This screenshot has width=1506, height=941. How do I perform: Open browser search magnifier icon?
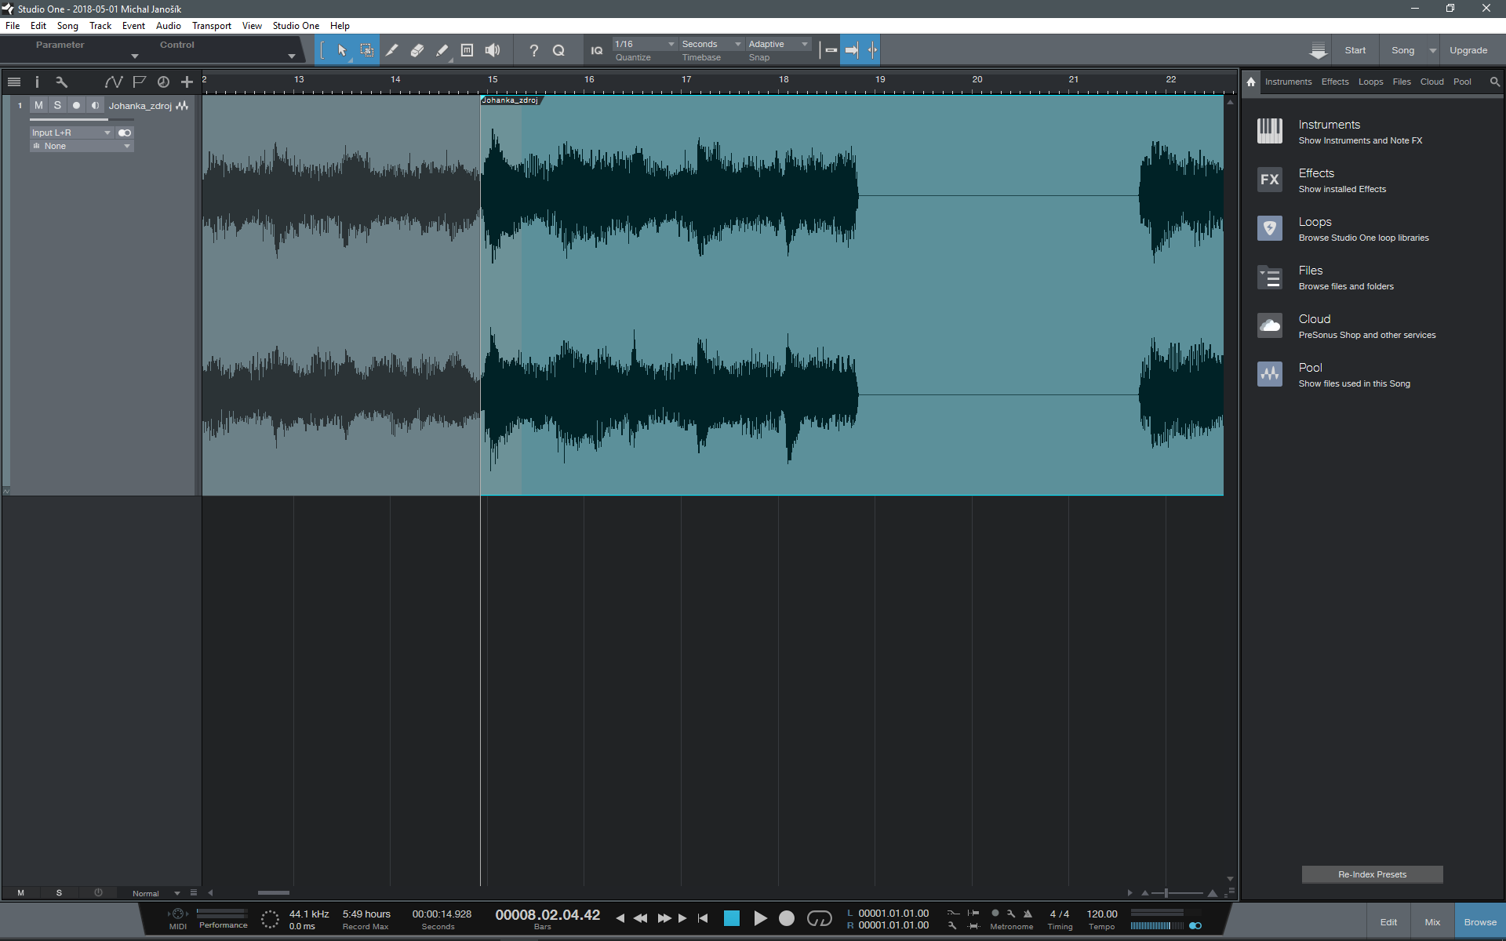coord(1495,82)
